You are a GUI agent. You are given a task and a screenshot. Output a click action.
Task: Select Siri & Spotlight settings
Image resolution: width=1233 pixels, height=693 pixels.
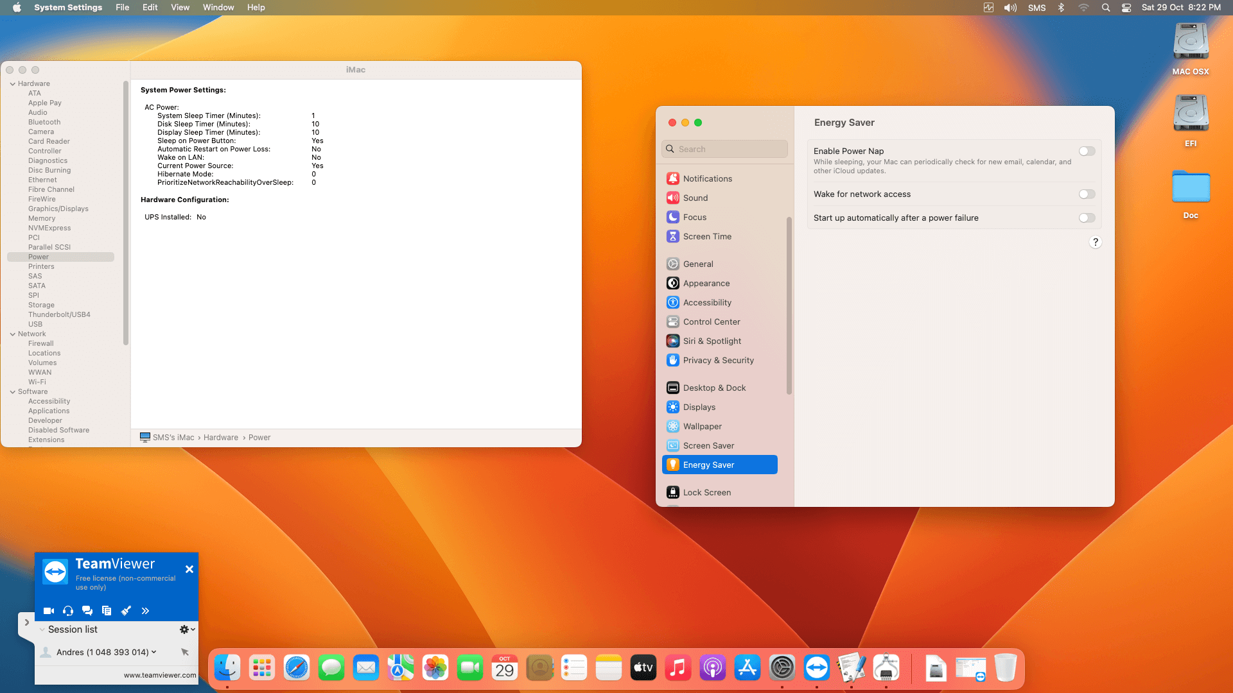pyautogui.click(x=719, y=341)
